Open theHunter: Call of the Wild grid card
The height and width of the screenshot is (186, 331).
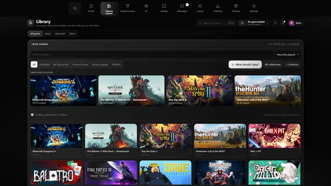220,141
